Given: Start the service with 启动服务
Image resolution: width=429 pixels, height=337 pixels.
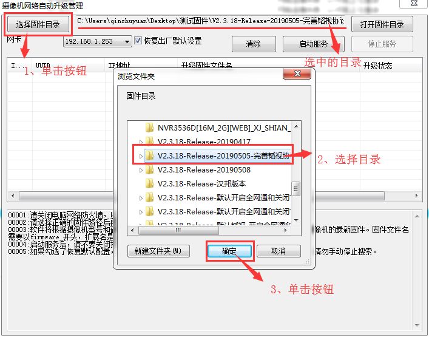Looking at the screenshot, I should click(313, 44).
